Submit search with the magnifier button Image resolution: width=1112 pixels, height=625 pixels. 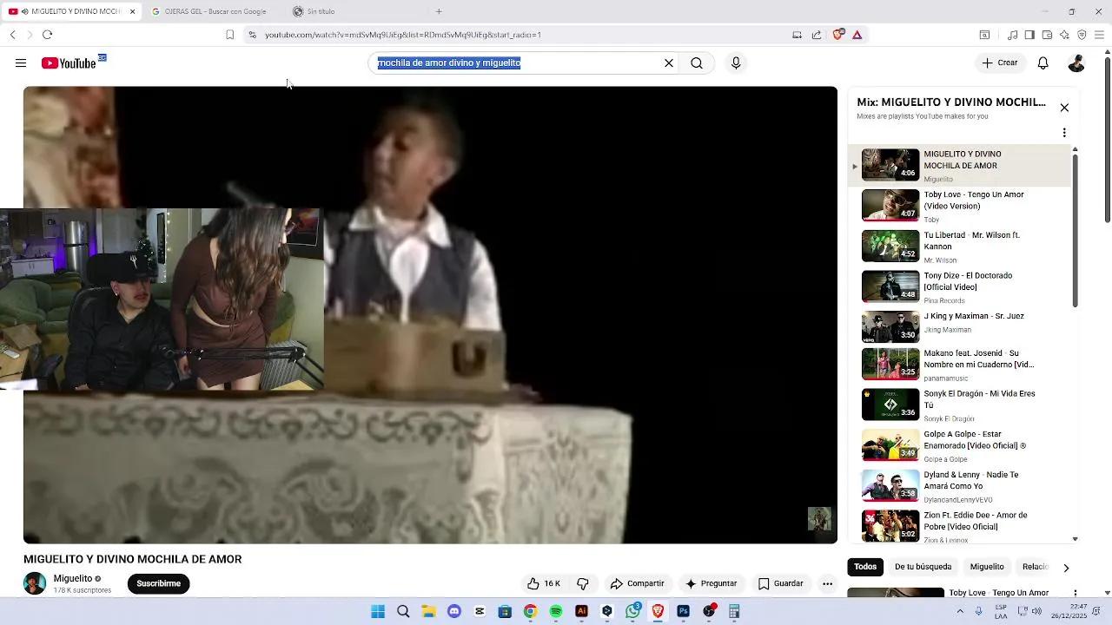(x=697, y=63)
